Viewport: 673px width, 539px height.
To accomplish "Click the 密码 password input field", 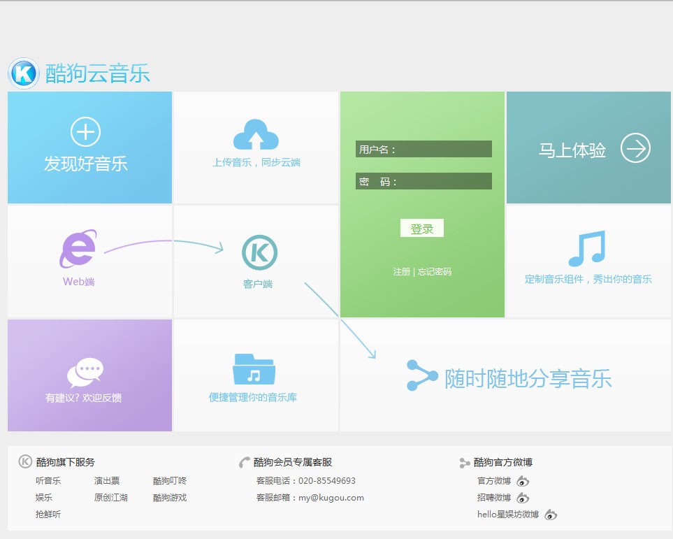I will pos(424,181).
